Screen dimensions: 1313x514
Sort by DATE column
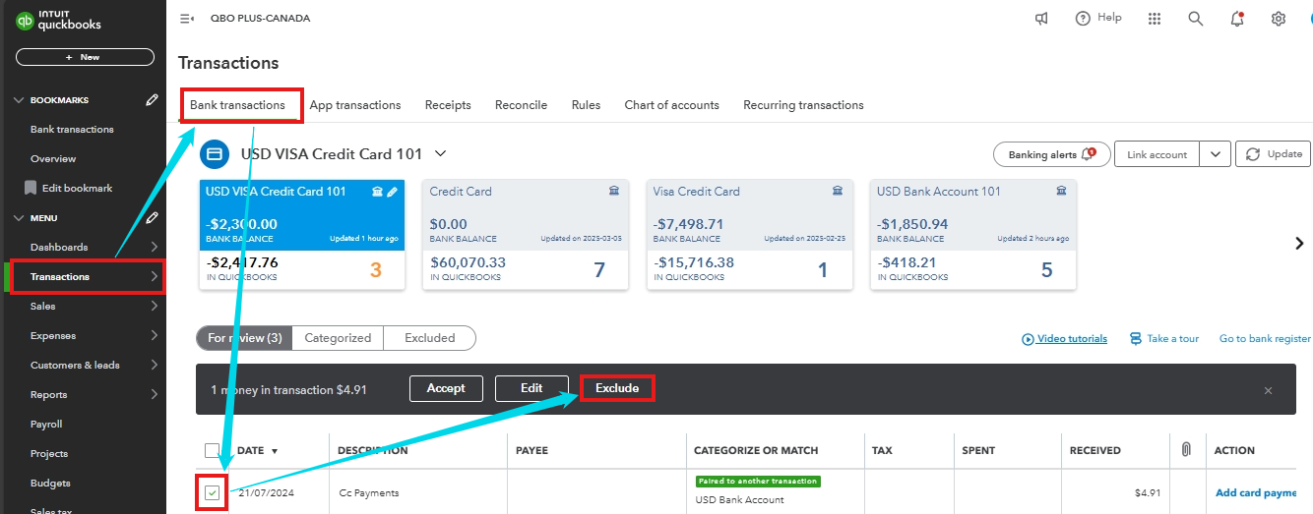click(x=257, y=450)
